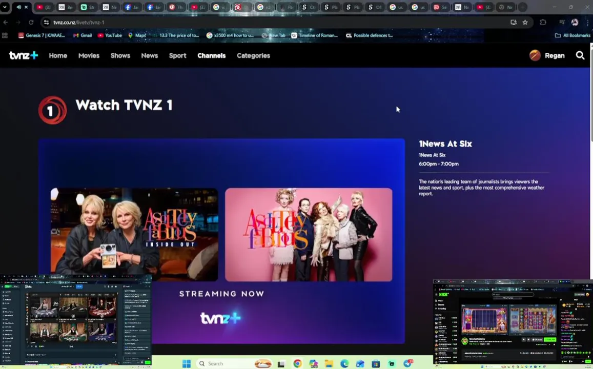Open the media control icon in Chrome toolbar

pyautogui.click(x=562, y=23)
